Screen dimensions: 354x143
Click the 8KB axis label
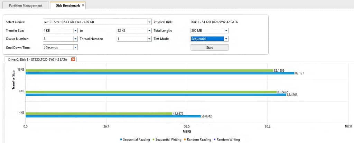(x=22, y=91)
